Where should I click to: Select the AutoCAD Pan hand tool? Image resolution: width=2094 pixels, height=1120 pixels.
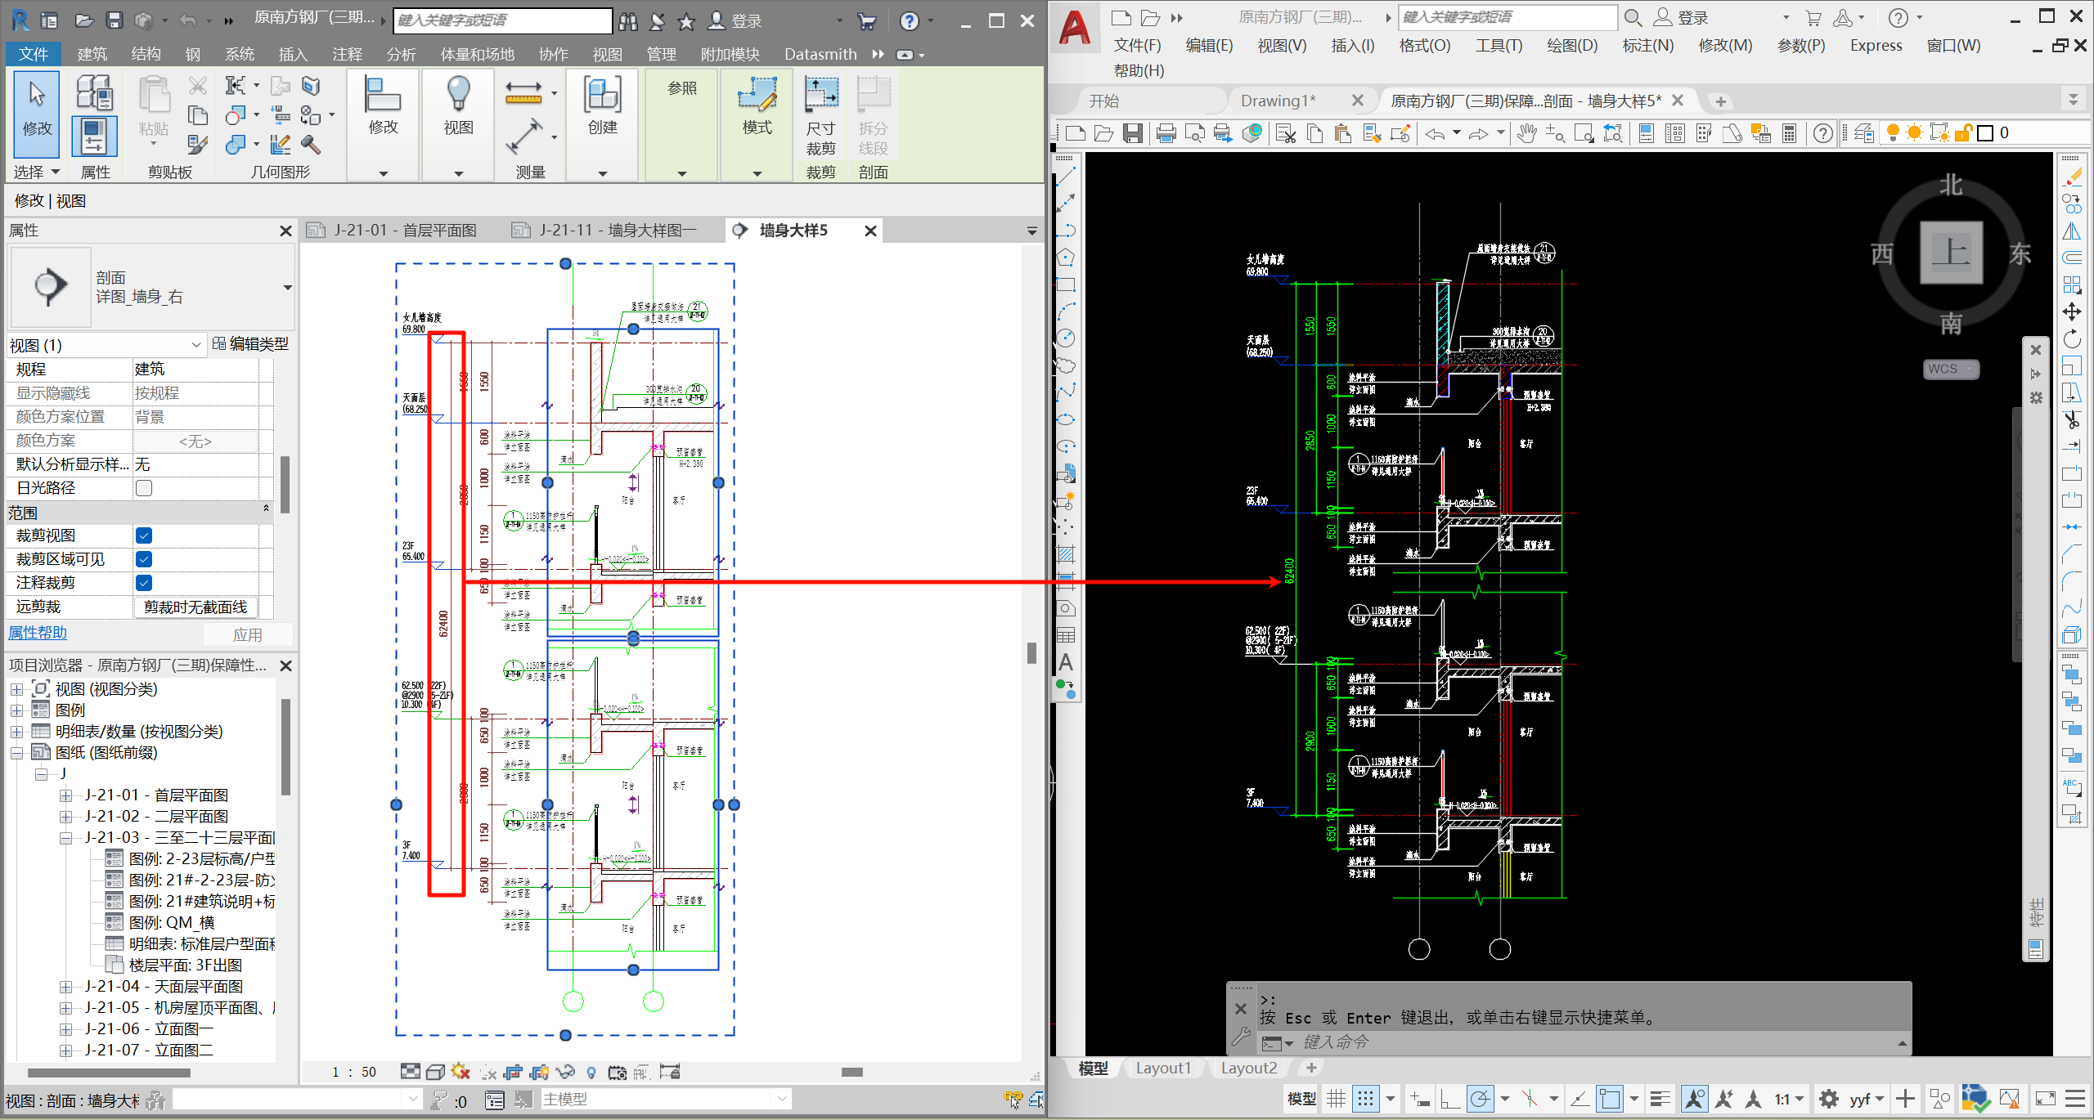(x=1526, y=133)
